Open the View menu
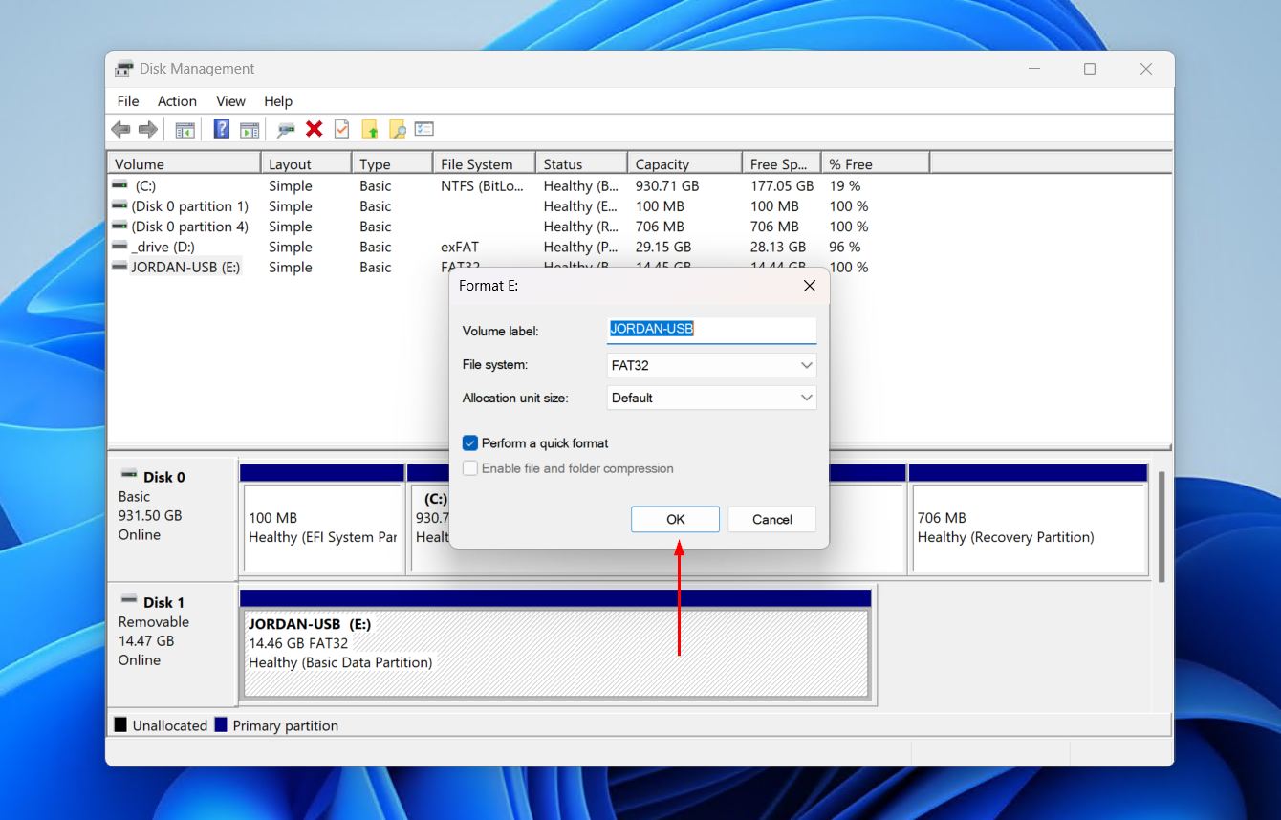 coord(230,100)
